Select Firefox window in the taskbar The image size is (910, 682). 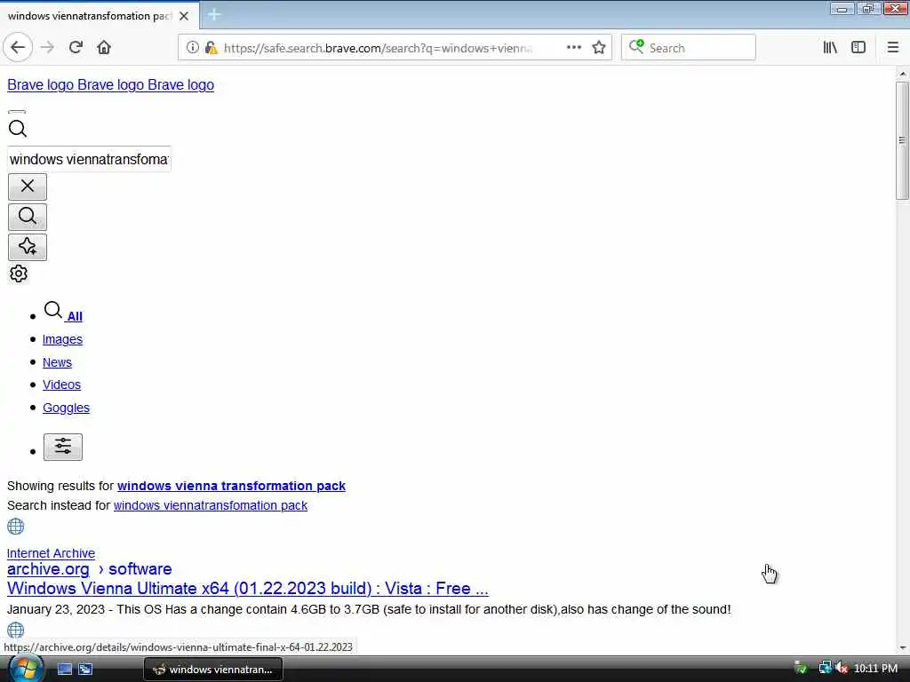coord(213,670)
